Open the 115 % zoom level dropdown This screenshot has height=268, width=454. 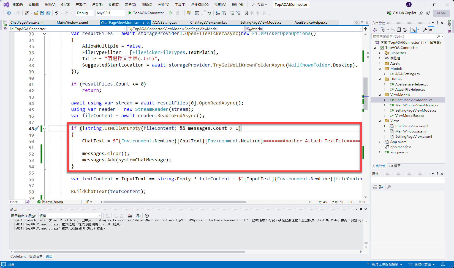(17, 202)
